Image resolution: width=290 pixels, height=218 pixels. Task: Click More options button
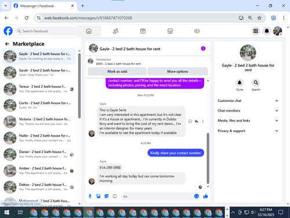tap(177, 72)
